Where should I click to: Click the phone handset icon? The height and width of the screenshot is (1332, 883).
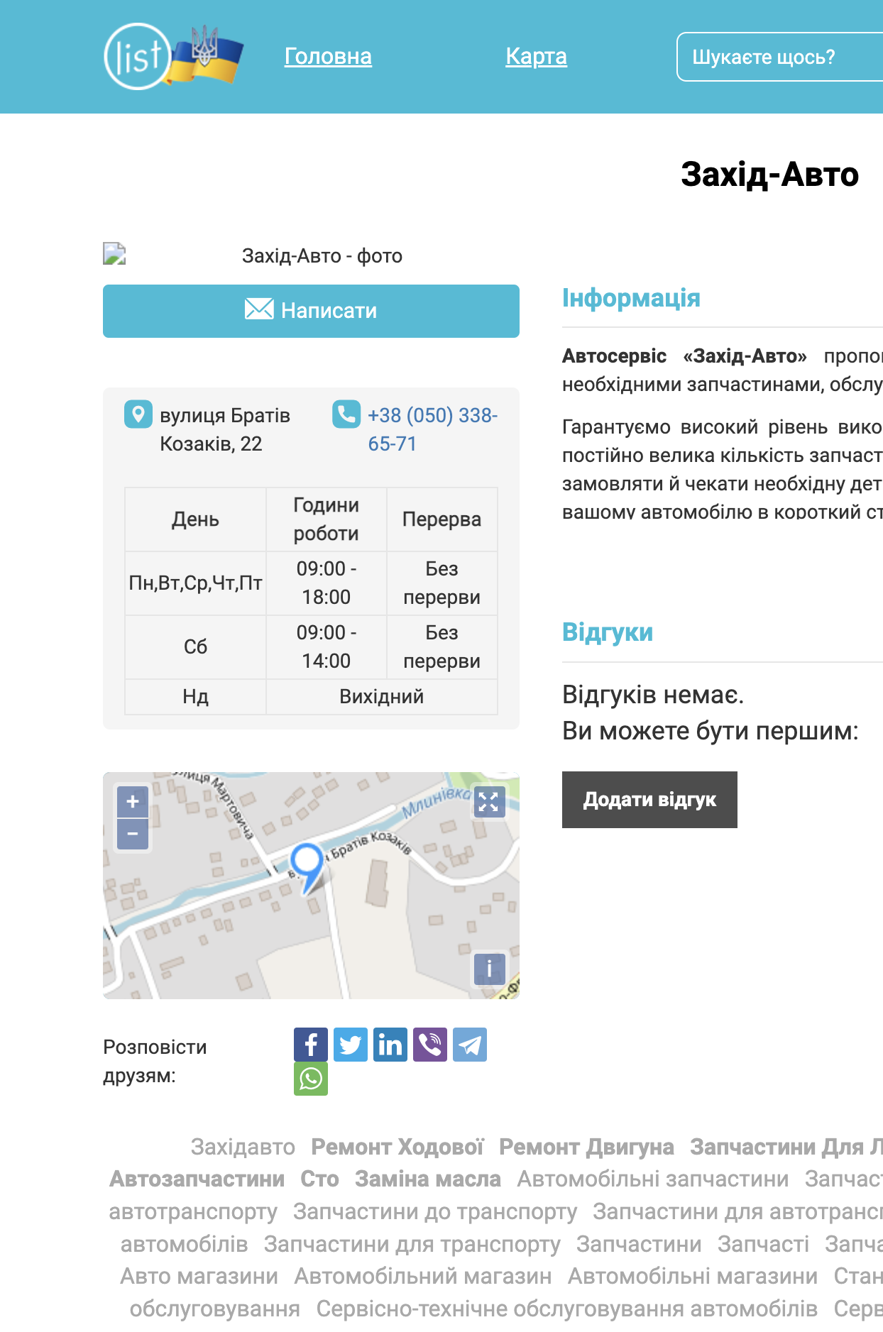click(346, 414)
